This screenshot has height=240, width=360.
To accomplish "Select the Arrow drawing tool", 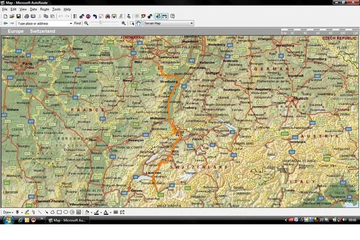I will click(46, 213).
